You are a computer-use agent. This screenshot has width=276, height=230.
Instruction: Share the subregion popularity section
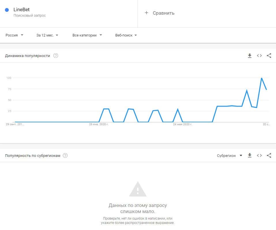(269, 155)
